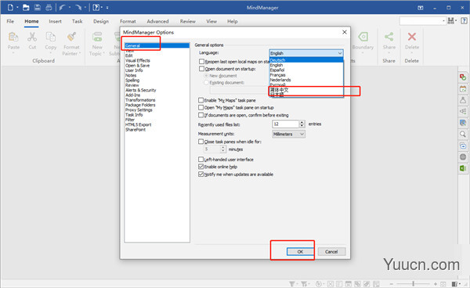Switch to the Design ribbon tab
The image size is (470, 288).
101,21
